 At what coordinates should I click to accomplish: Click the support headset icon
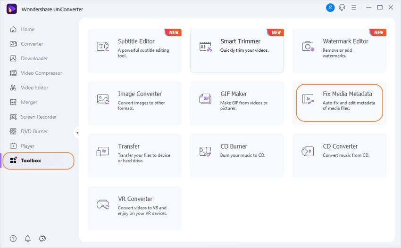(342, 8)
